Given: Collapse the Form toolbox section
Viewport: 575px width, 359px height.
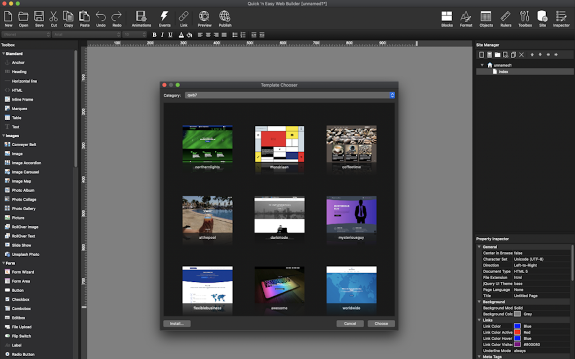Looking at the screenshot, I should (3, 263).
